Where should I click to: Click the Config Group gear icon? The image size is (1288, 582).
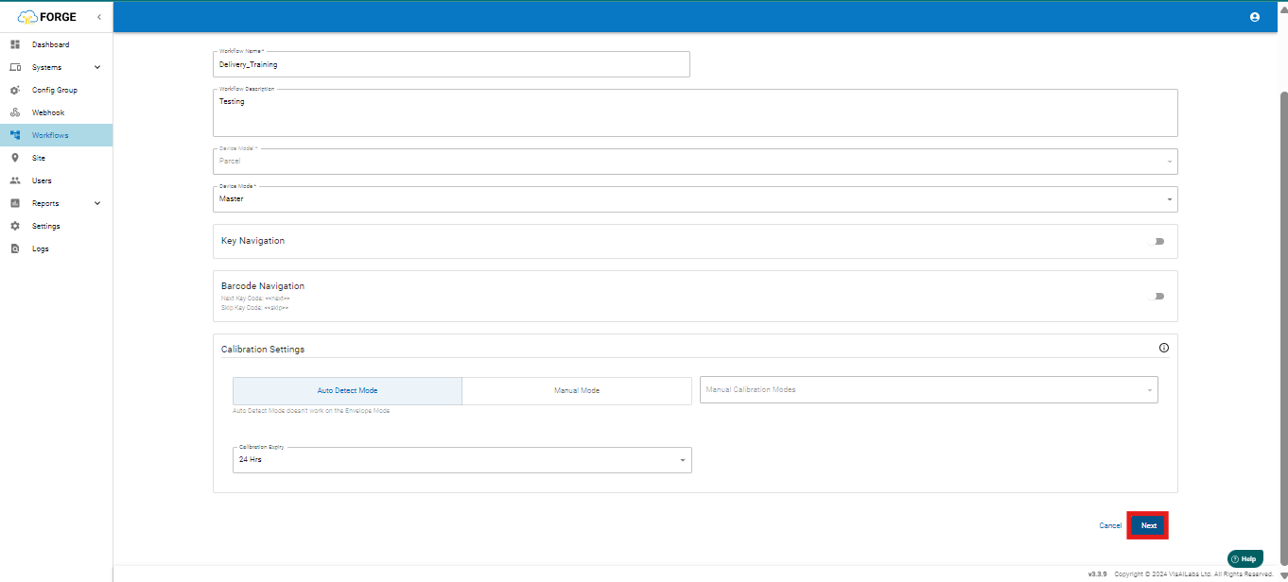click(x=15, y=90)
